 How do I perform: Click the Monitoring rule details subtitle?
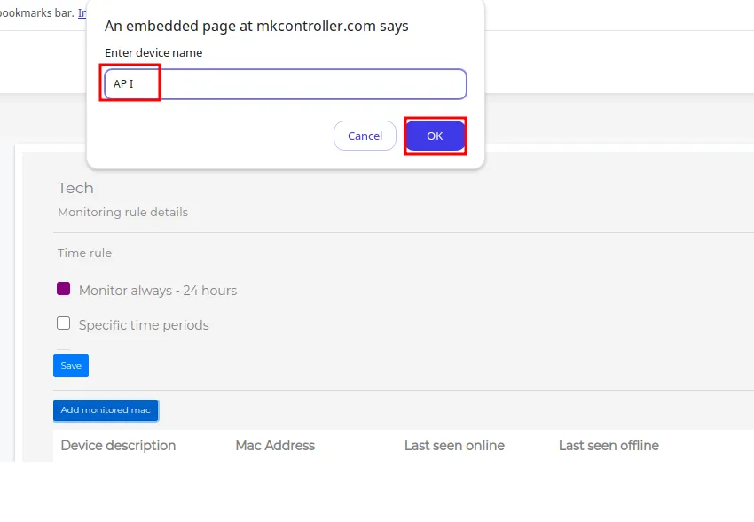pyautogui.click(x=122, y=213)
